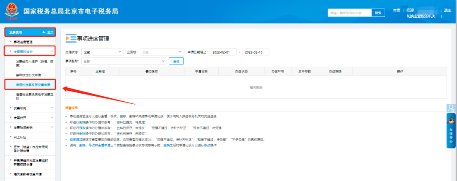Viewport: 457px width, 181px height.
Task: Expand the 发票领用 sidebar section
Action: click(52, 108)
